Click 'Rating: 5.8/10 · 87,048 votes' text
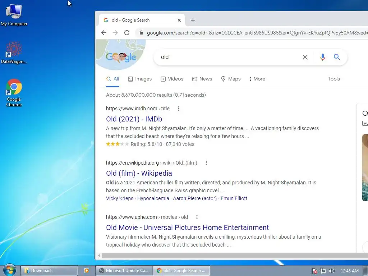368x276 pixels. 162,144
